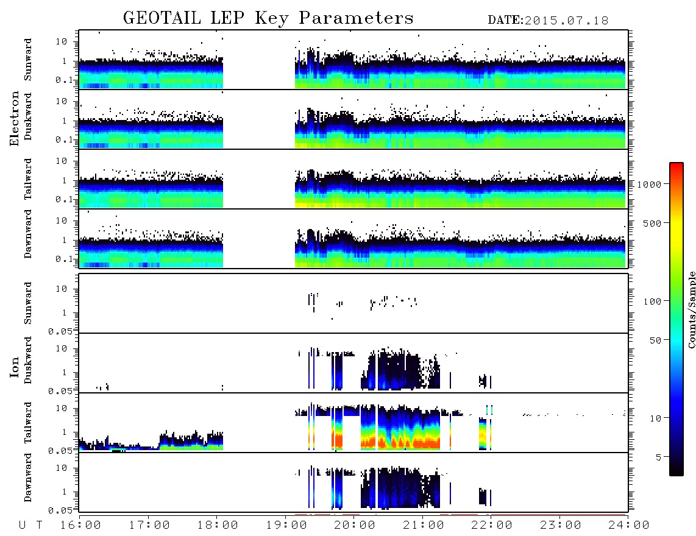Click the colorbar's 10 scale value

[655, 418]
